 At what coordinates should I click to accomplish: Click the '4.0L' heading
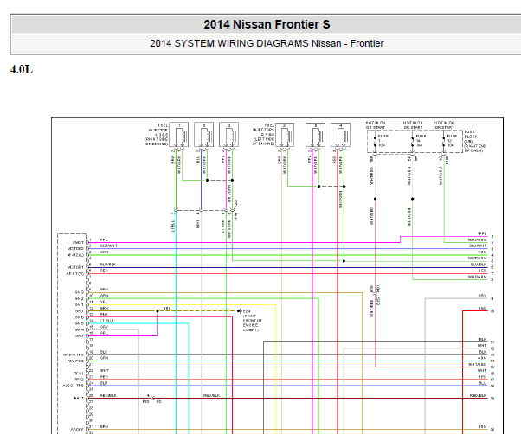coord(22,70)
